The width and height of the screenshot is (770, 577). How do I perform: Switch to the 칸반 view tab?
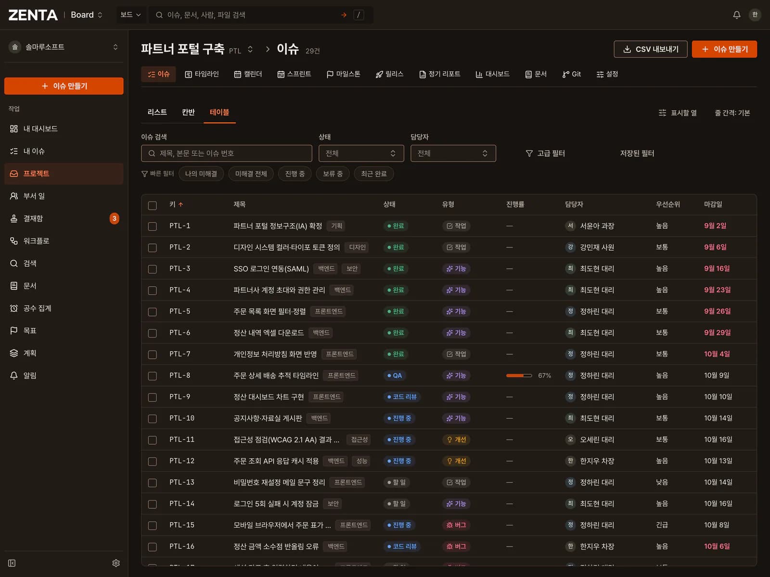click(188, 112)
